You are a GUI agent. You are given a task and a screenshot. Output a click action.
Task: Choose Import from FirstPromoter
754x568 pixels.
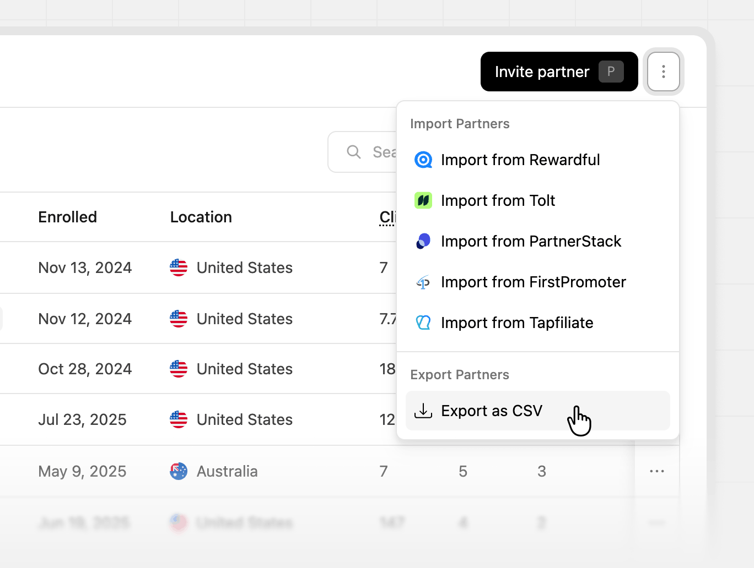538,282
